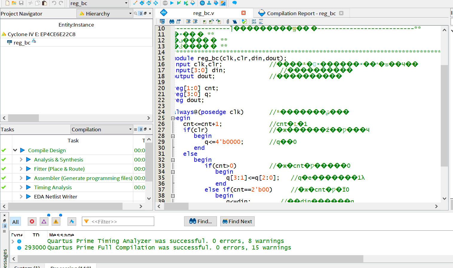453x268 pixels.
Task: Close the Compilation Report tab
Action: coord(341,13)
